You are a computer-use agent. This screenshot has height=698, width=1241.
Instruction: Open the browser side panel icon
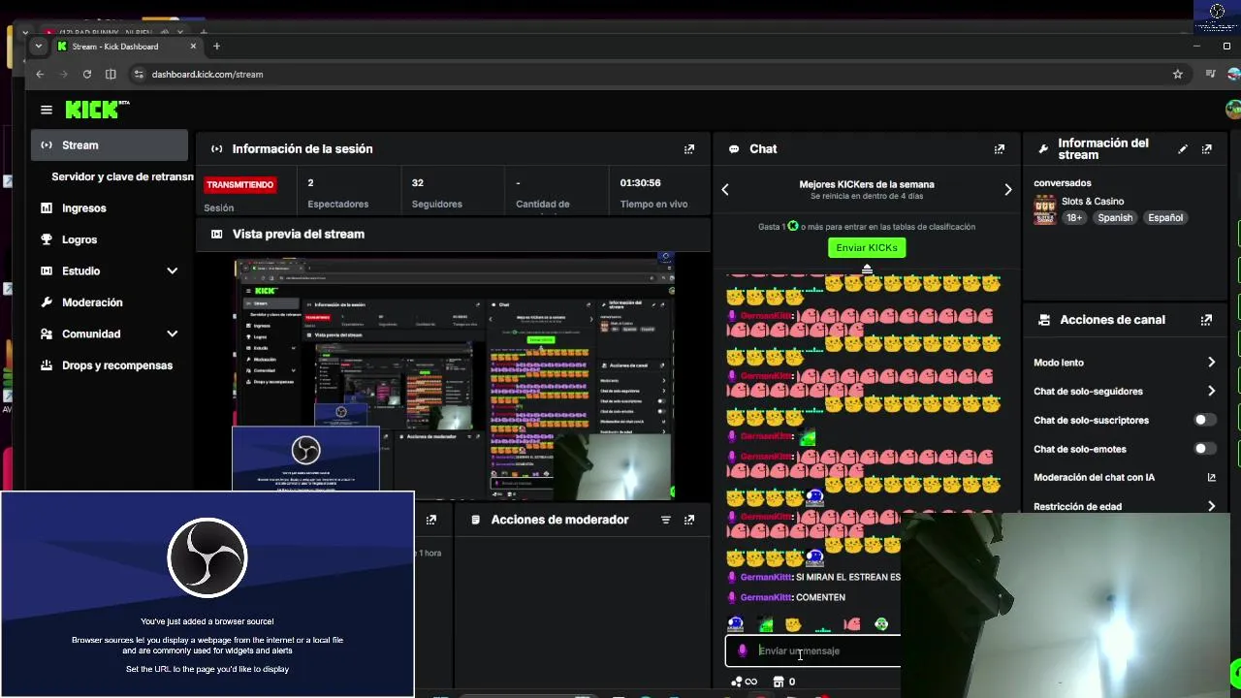point(111,74)
